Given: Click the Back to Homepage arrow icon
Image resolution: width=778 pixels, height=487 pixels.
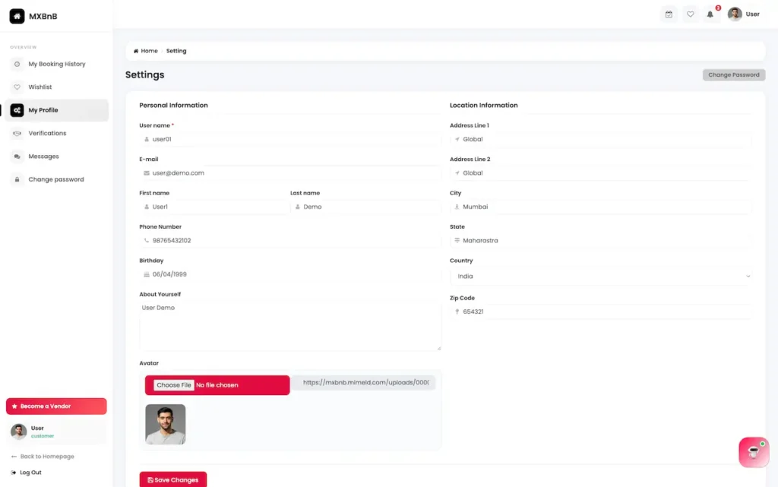Looking at the screenshot, I should pos(14,457).
